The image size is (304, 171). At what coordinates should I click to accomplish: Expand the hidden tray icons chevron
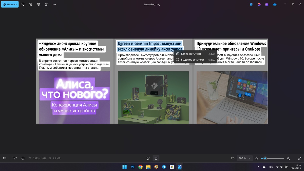click(258, 167)
